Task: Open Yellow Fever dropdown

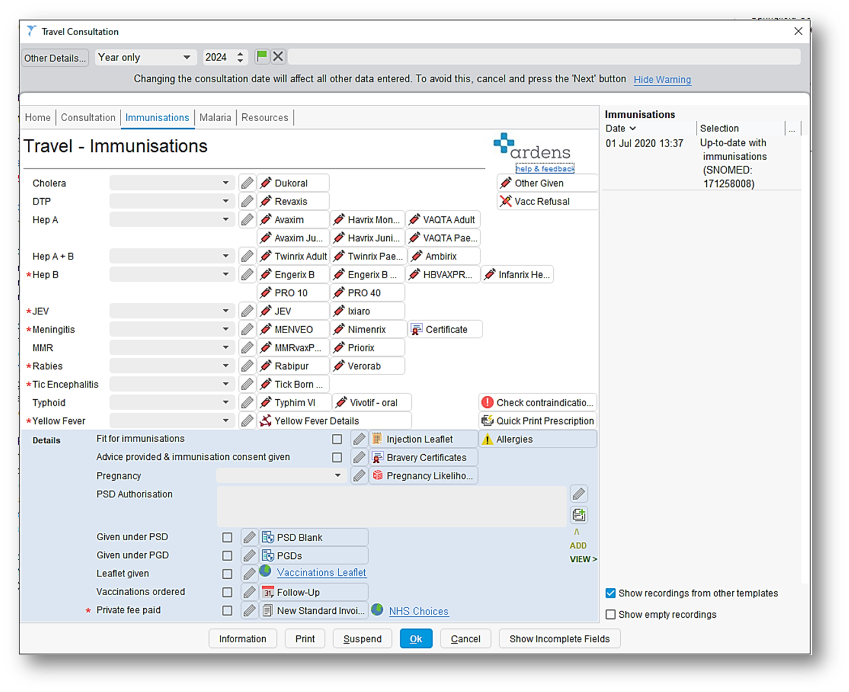Action: tap(172, 421)
